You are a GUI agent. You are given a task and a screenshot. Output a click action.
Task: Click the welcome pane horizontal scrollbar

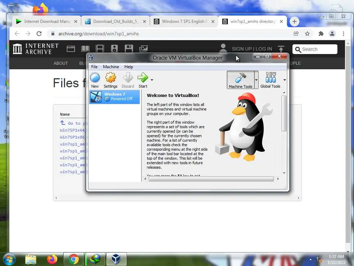tap(211, 179)
